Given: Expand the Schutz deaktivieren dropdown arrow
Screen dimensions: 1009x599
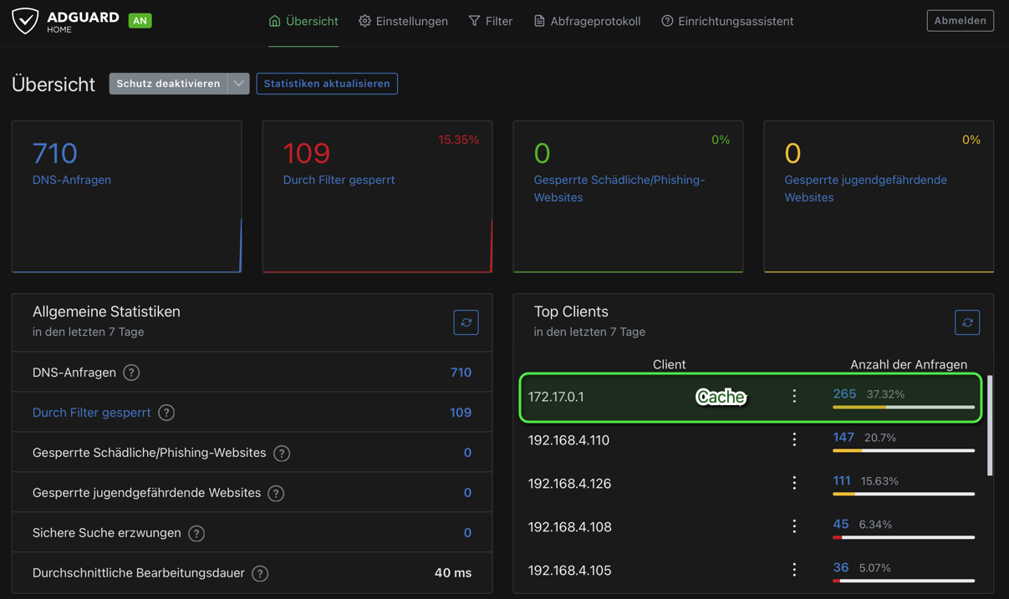Looking at the screenshot, I should 238,84.
